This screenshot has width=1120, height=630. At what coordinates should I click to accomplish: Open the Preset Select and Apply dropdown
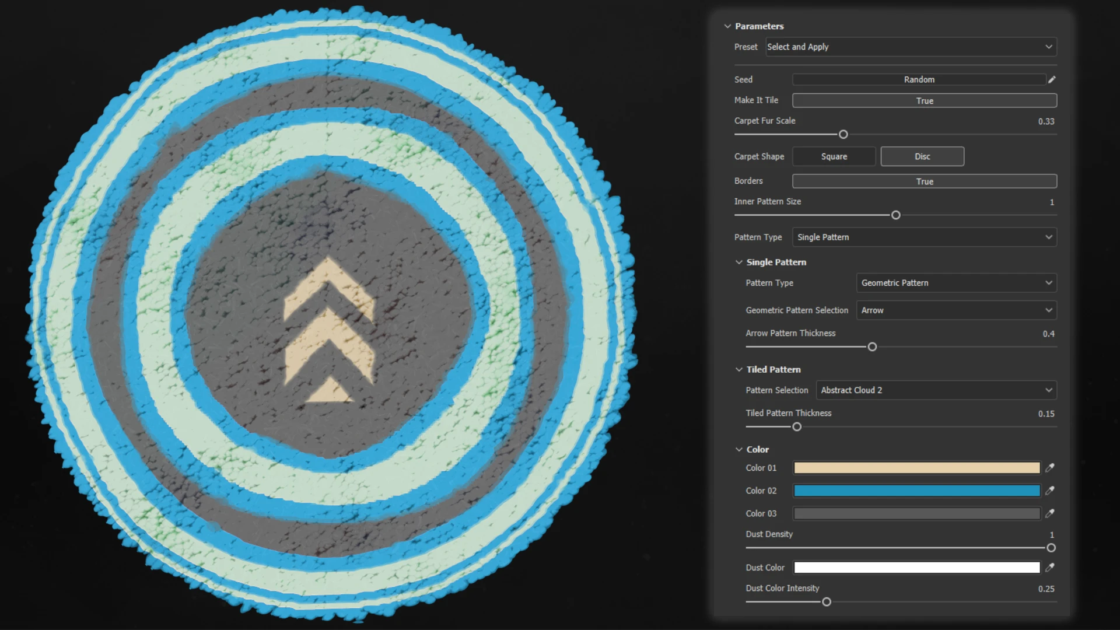911,47
